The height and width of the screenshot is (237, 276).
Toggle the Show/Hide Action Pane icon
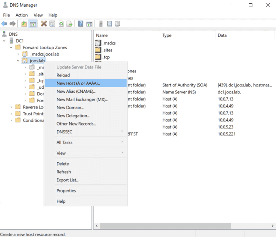click(x=89, y=24)
